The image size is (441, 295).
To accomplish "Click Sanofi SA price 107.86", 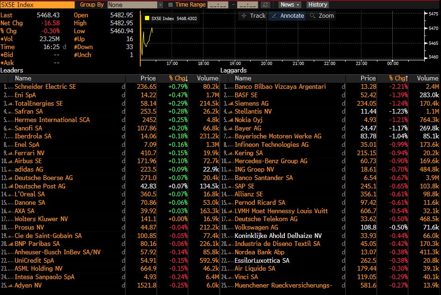I will point(146,128).
